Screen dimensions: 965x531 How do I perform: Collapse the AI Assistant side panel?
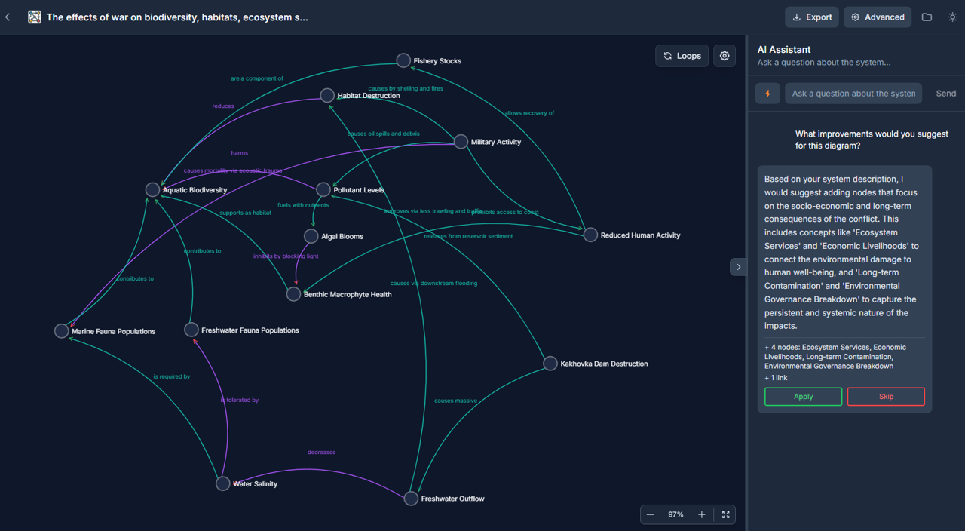[x=738, y=266]
